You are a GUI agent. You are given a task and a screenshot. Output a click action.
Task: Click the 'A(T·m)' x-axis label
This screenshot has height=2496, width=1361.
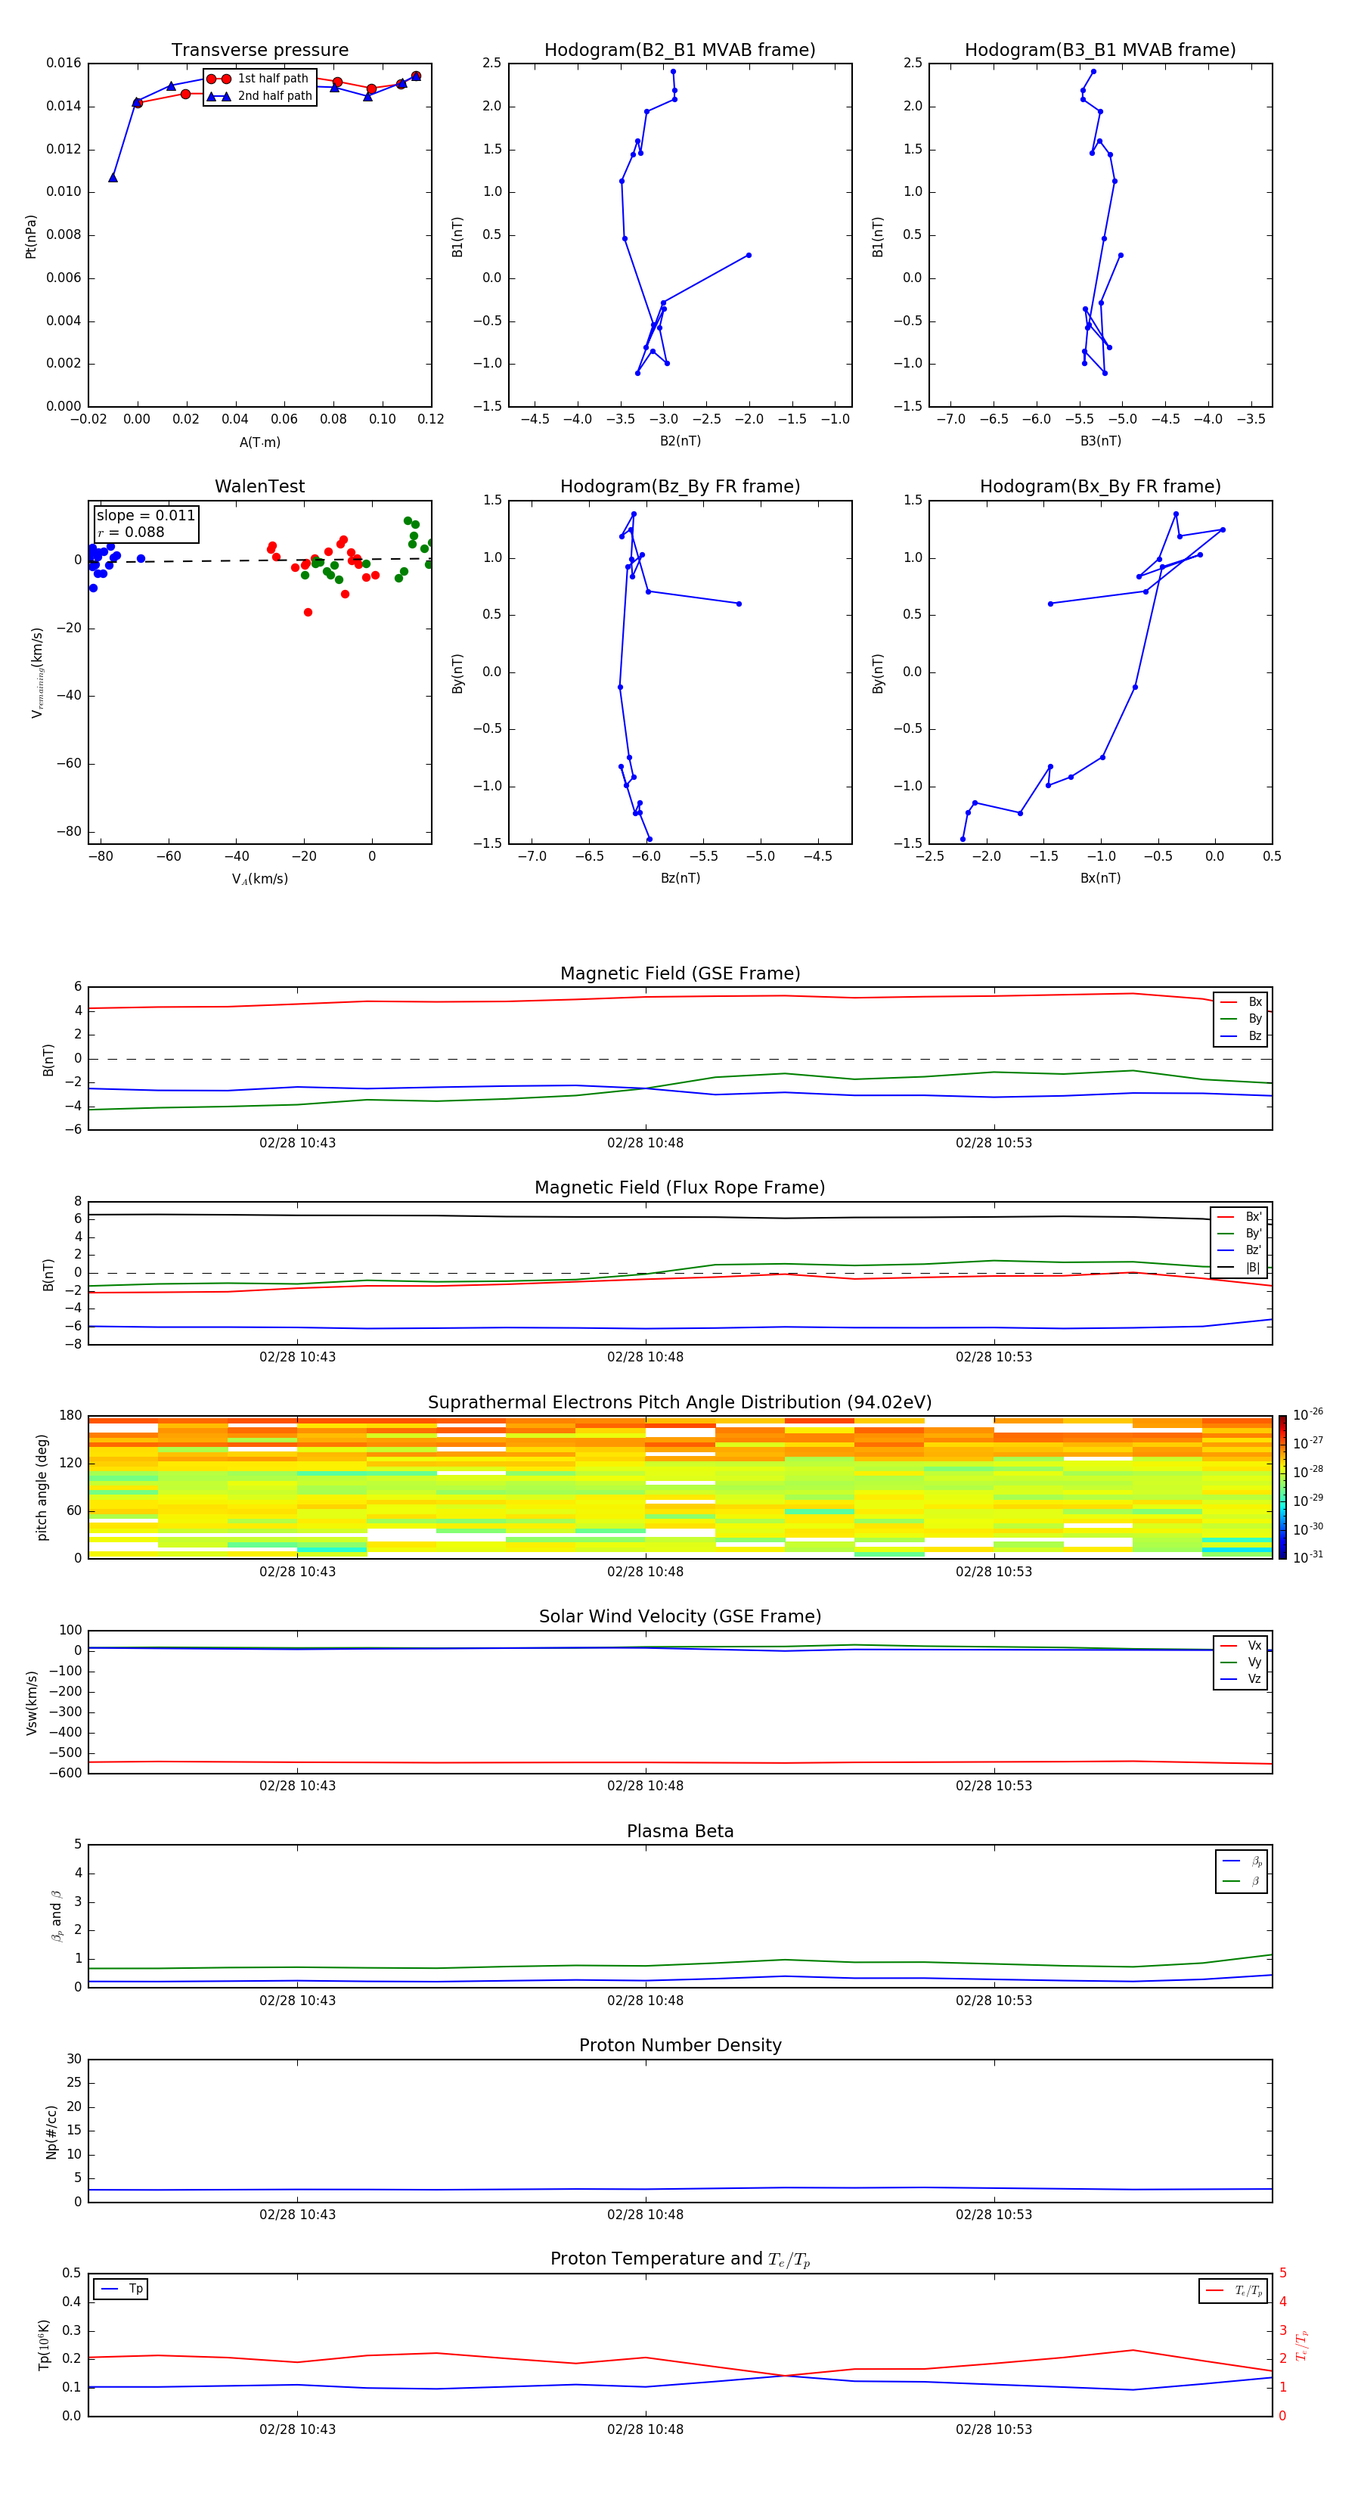(259, 442)
